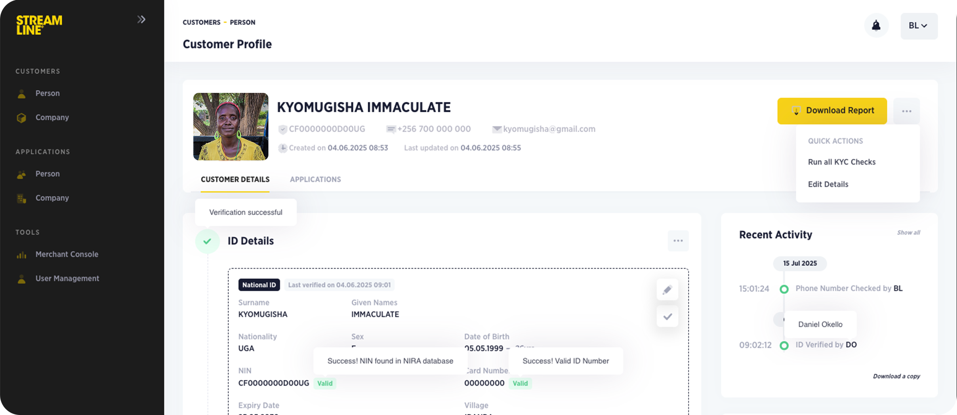Screen dimensions: 957x415
Task: Click the Streamline logo
Action: [39, 25]
